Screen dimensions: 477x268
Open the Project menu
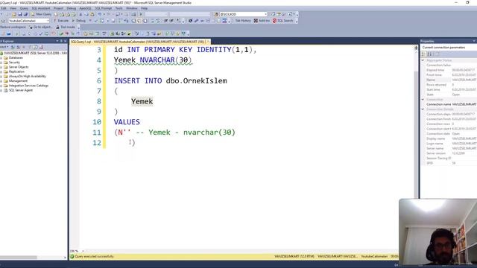pyautogui.click(x=58, y=8)
